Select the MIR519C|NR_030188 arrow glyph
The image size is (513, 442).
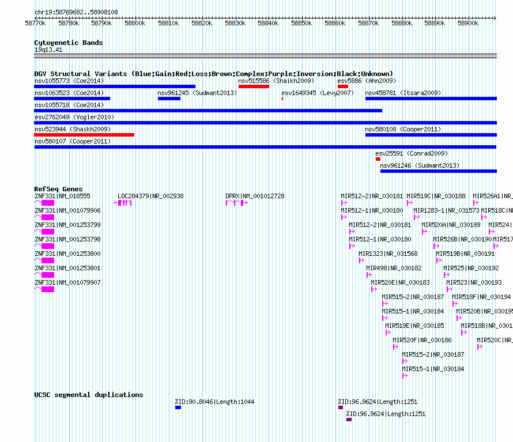(x=410, y=203)
